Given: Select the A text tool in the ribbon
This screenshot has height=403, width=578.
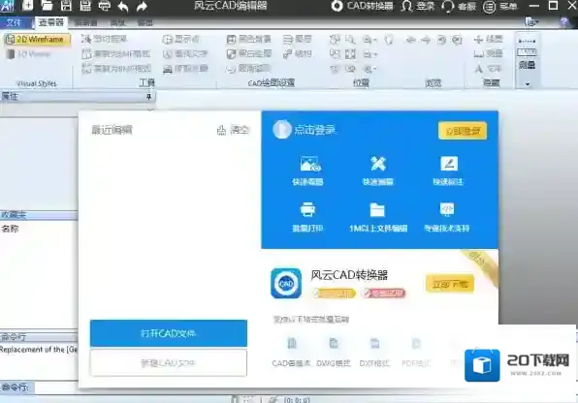Looking at the screenshot, I should tap(488, 69).
